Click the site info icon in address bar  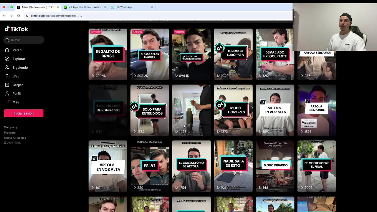click(x=27, y=16)
